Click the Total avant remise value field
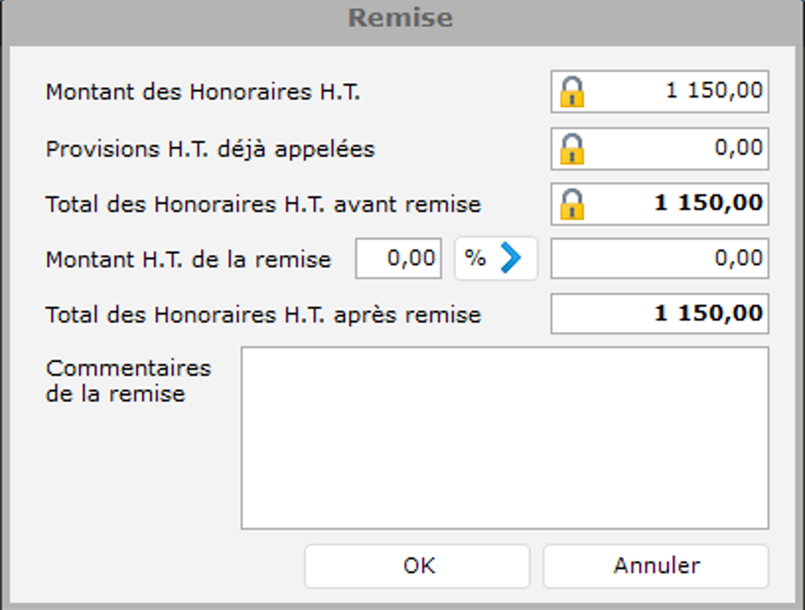The height and width of the screenshot is (610, 805). tap(678, 204)
